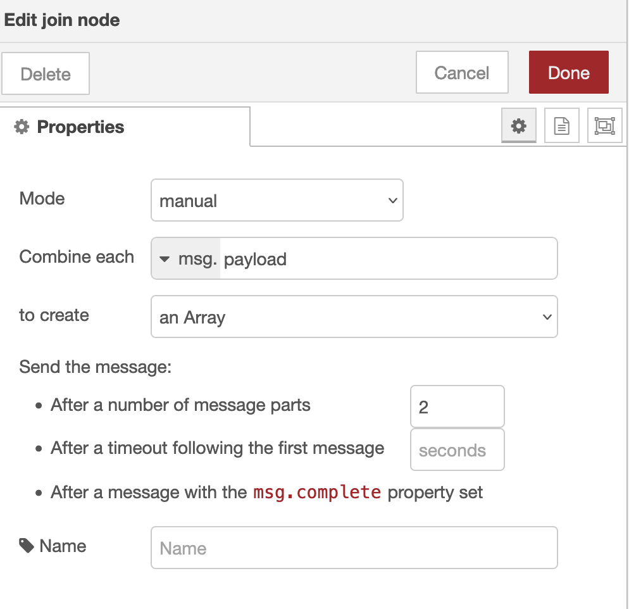This screenshot has height=609, width=629.
Task: Open the Mode dropdown showing manual
Action: click(x=277, y=201)
